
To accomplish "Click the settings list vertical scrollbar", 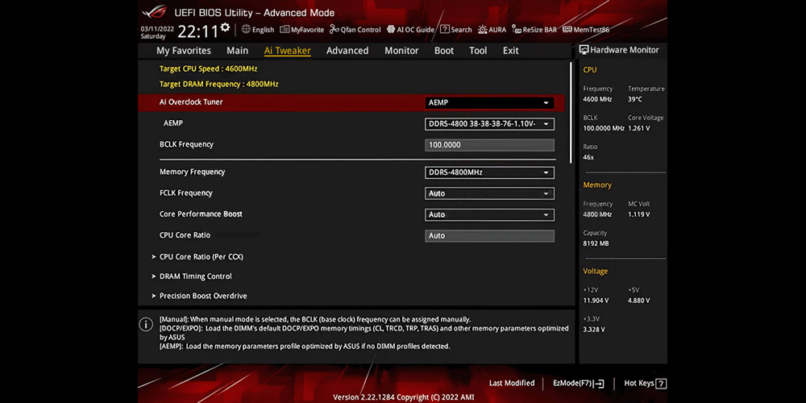I will coord(571,113).
